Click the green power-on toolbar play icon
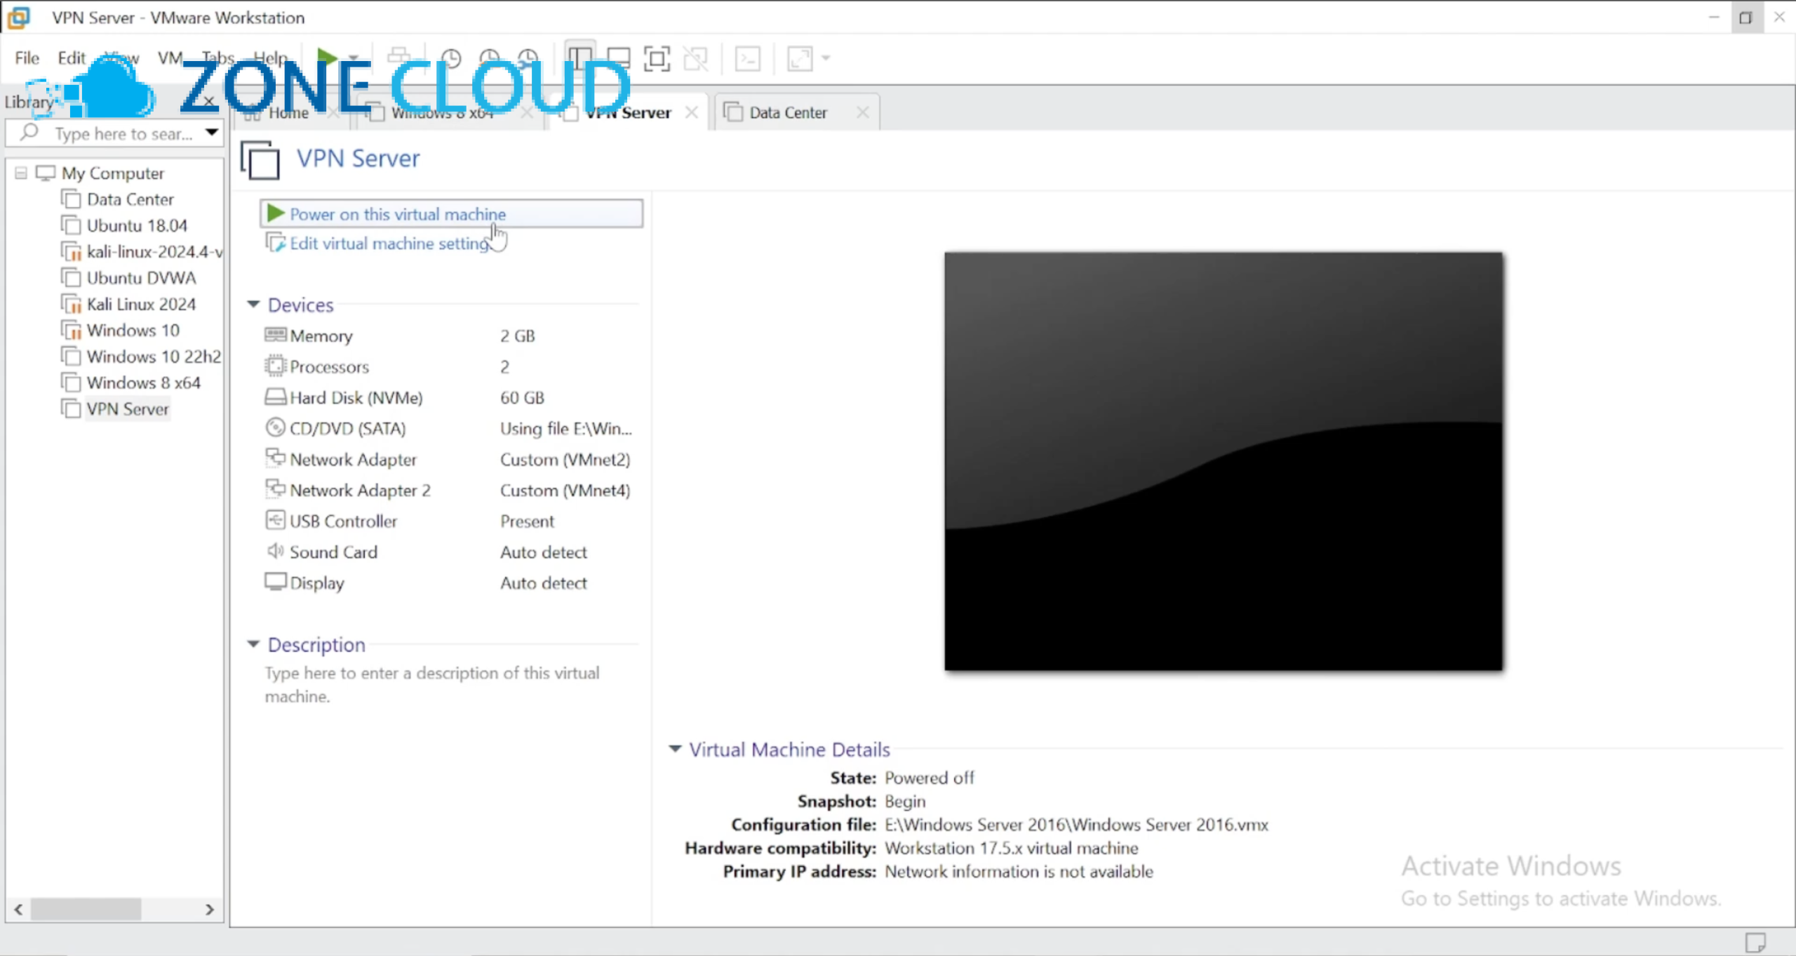 coord(326,58)
